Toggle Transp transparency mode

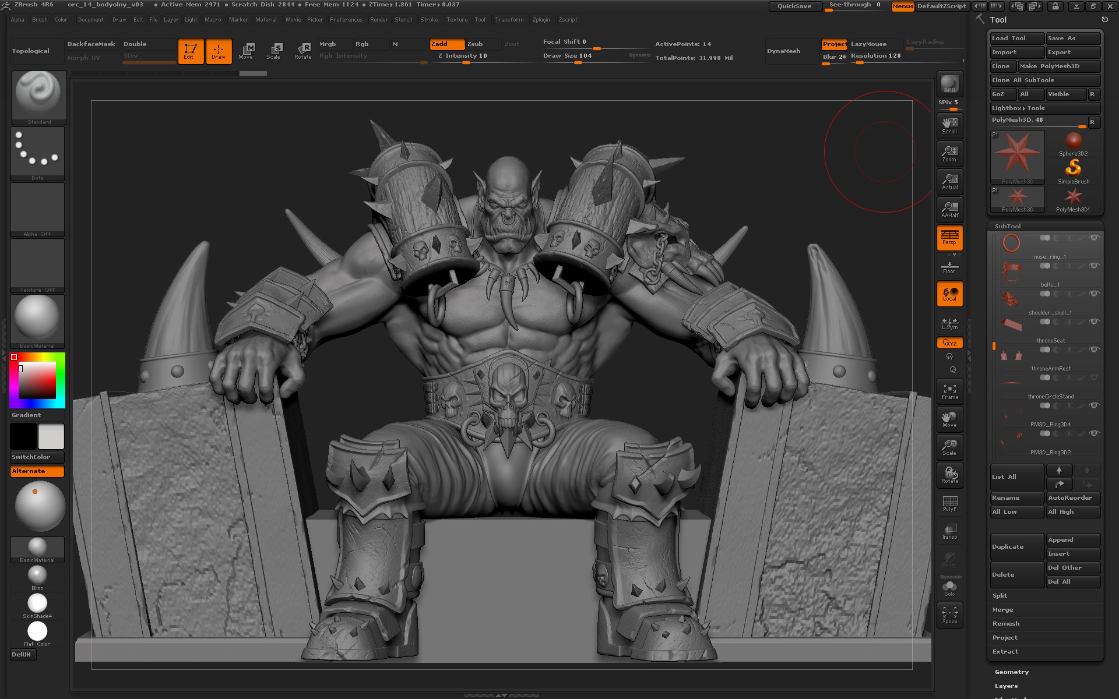point(949,531)
